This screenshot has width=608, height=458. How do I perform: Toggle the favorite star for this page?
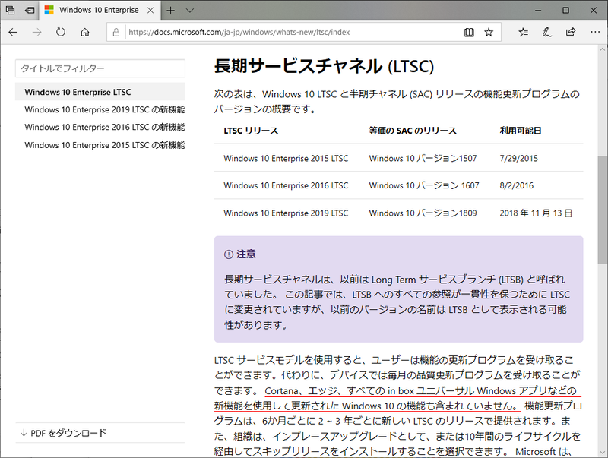490,32
